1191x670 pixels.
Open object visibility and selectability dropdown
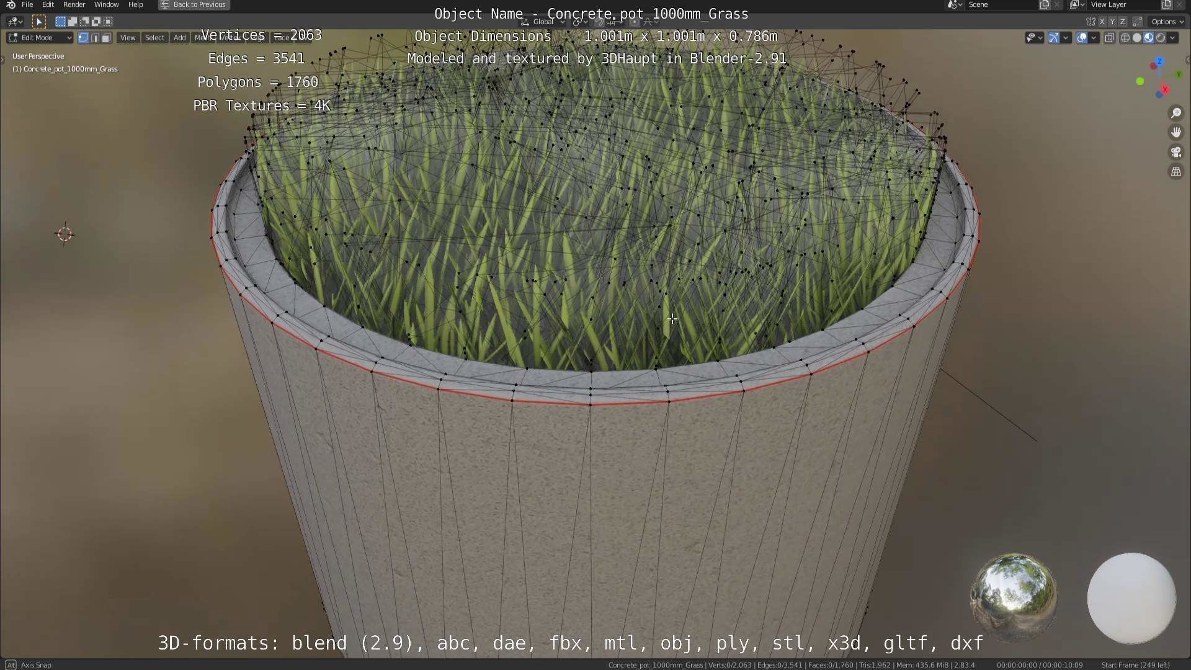(x=1034, y=38)
